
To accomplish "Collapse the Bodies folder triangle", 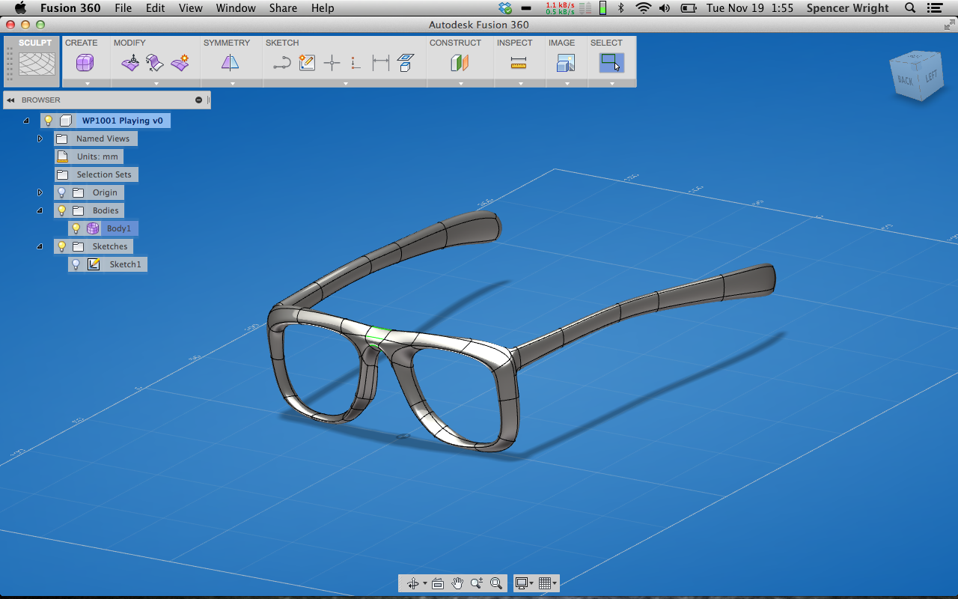I will pyautogui.click(x=40, y=210).
